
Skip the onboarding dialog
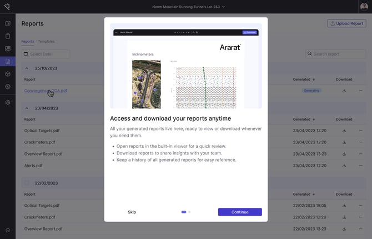coord(132,212)
